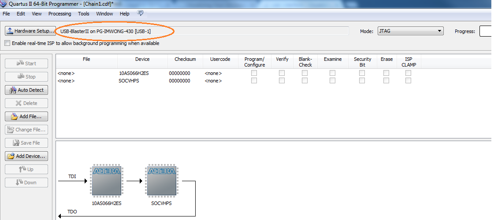Click the File column header
The image size is (494, 220).
(86, 61)
